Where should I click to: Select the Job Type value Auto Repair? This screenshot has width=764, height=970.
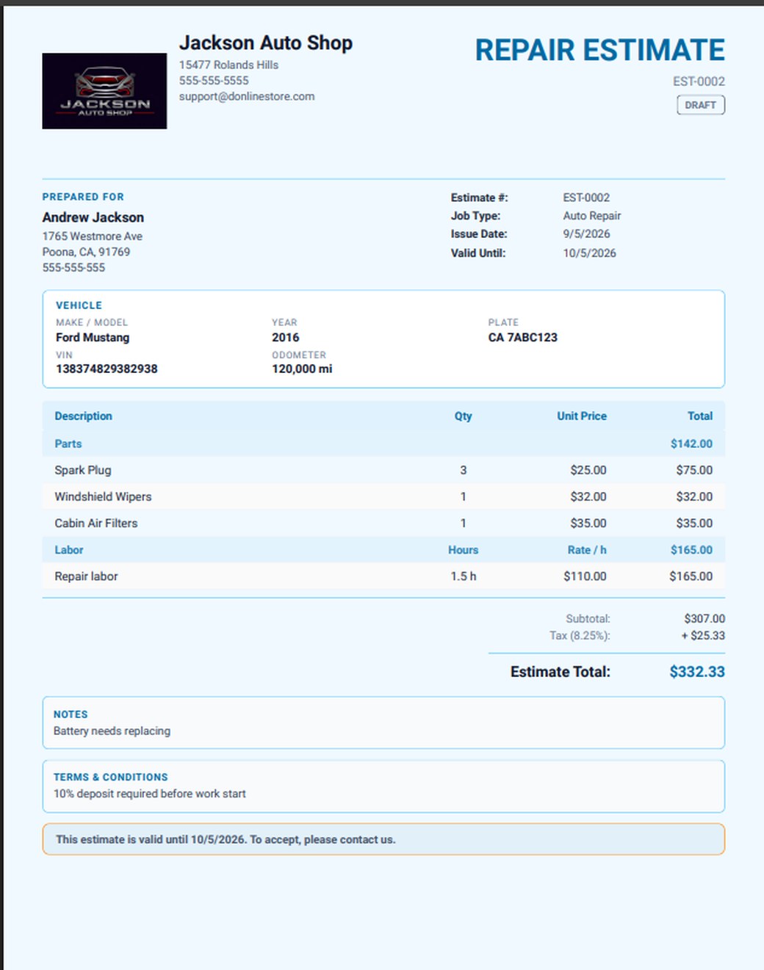[592, 216]
